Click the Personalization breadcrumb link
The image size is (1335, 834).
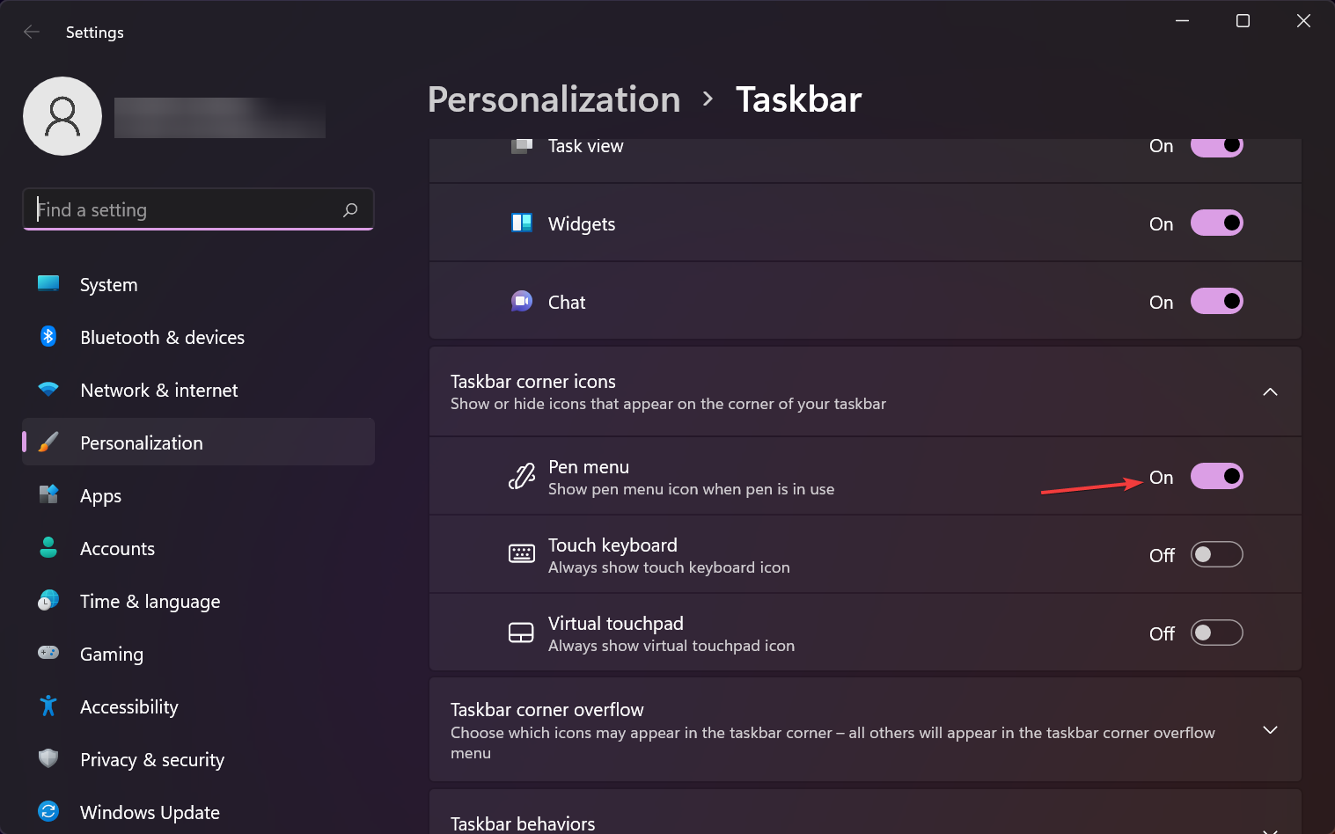pyautogui.click(x=554, y=99)
